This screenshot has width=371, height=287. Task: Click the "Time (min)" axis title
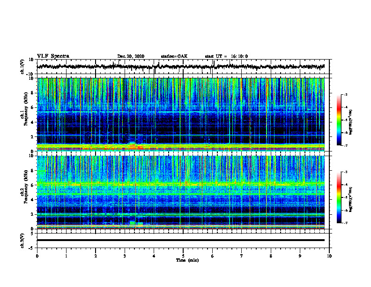click(x=187, y=260)
